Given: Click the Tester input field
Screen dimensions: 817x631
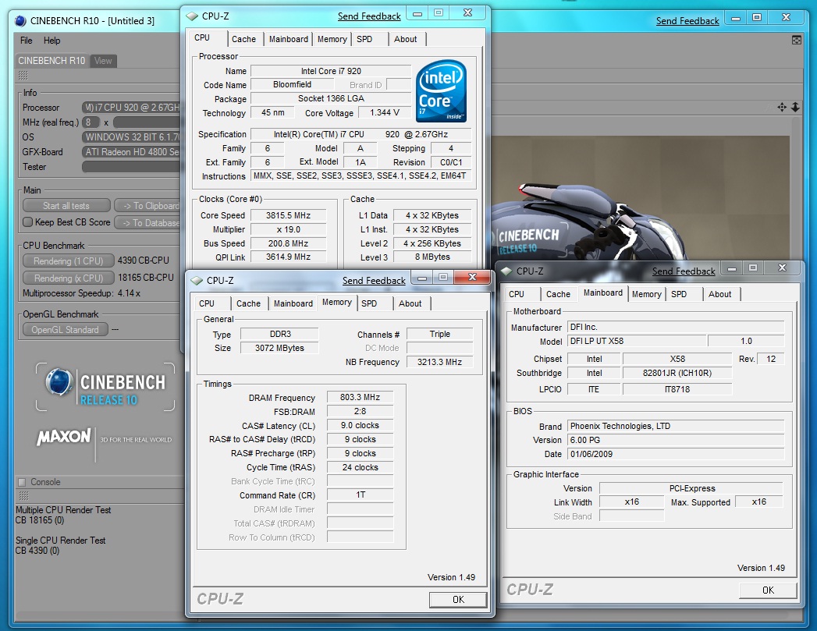Looking at the screenshot, I should pyautogui.click(x=131, y=167).
